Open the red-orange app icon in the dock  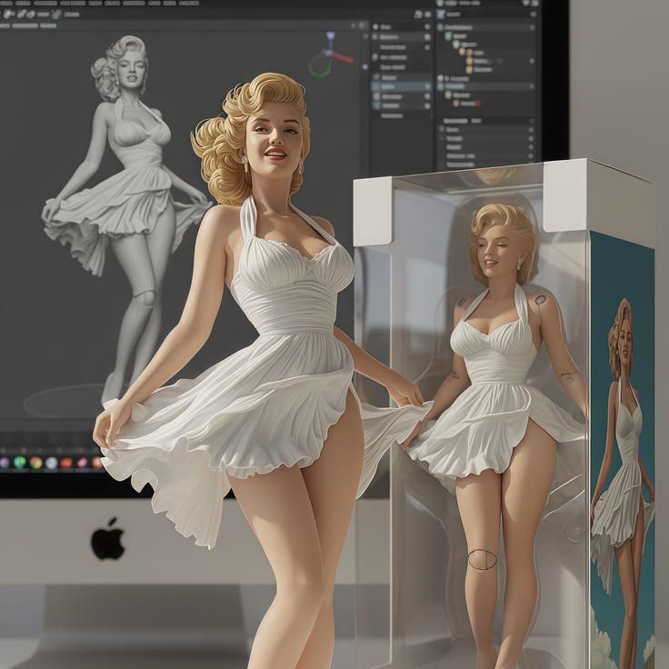coord(66,463)
